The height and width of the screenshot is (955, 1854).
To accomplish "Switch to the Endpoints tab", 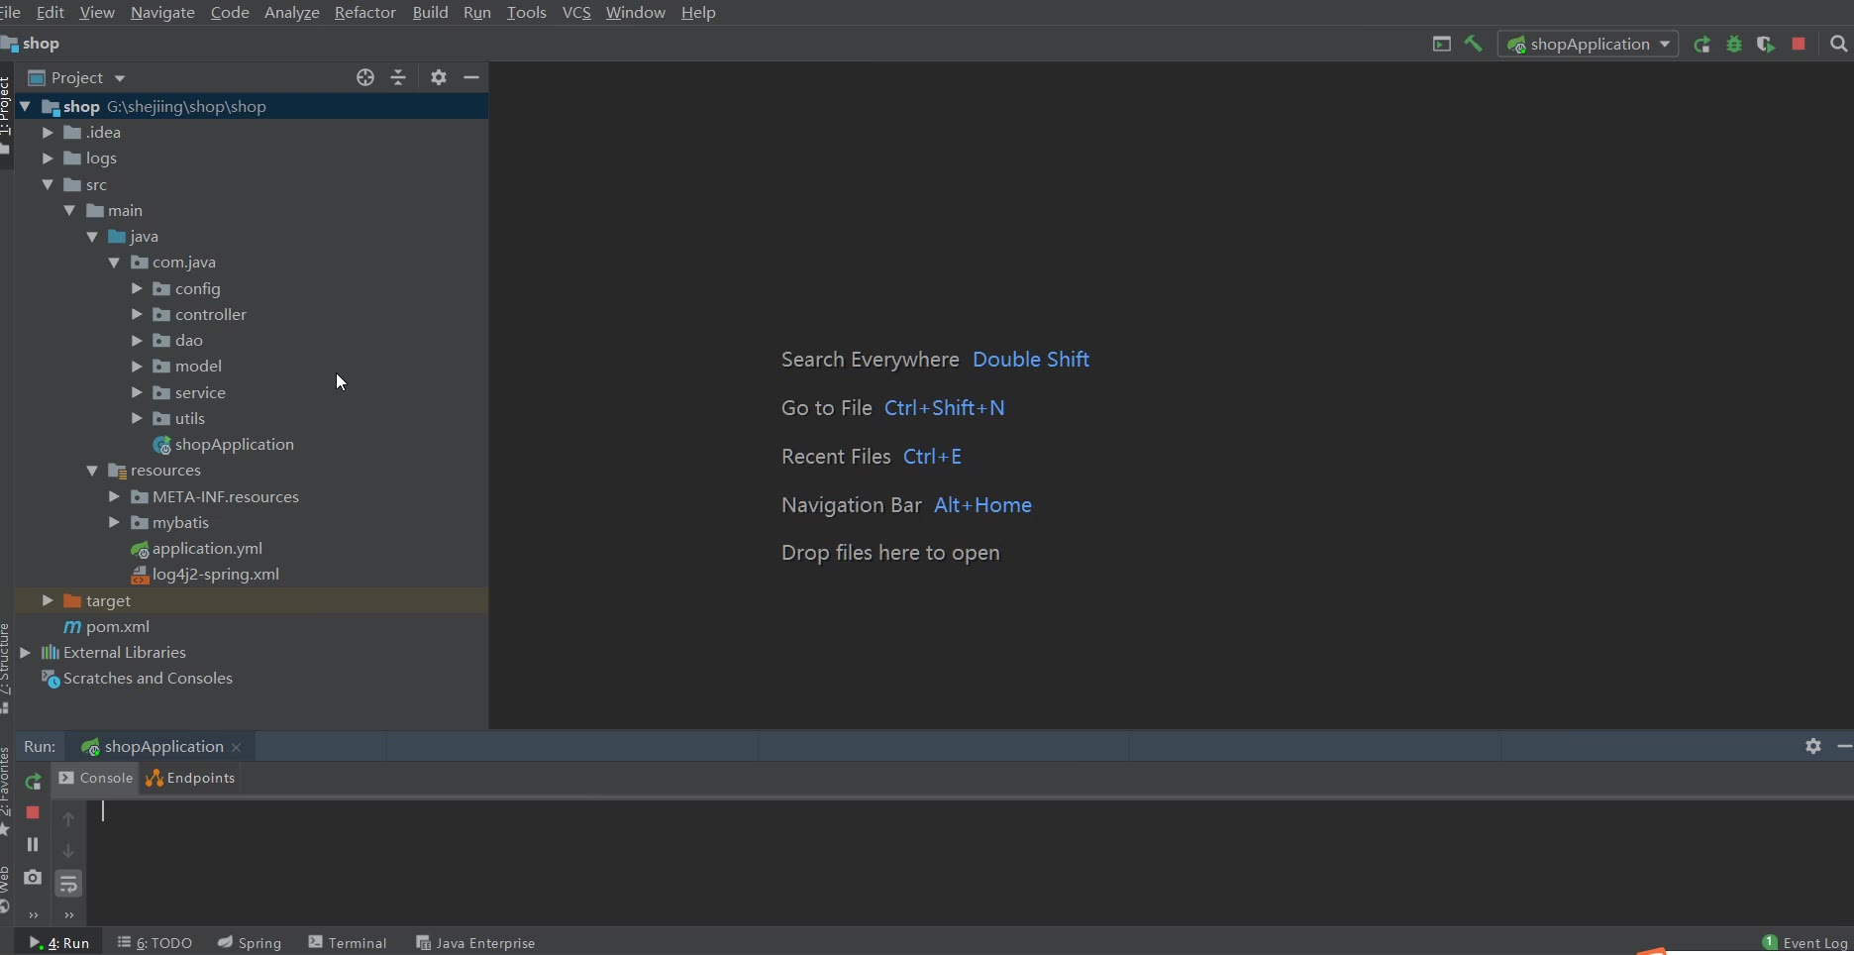I will pyautogui.click(x=191, y=778).
